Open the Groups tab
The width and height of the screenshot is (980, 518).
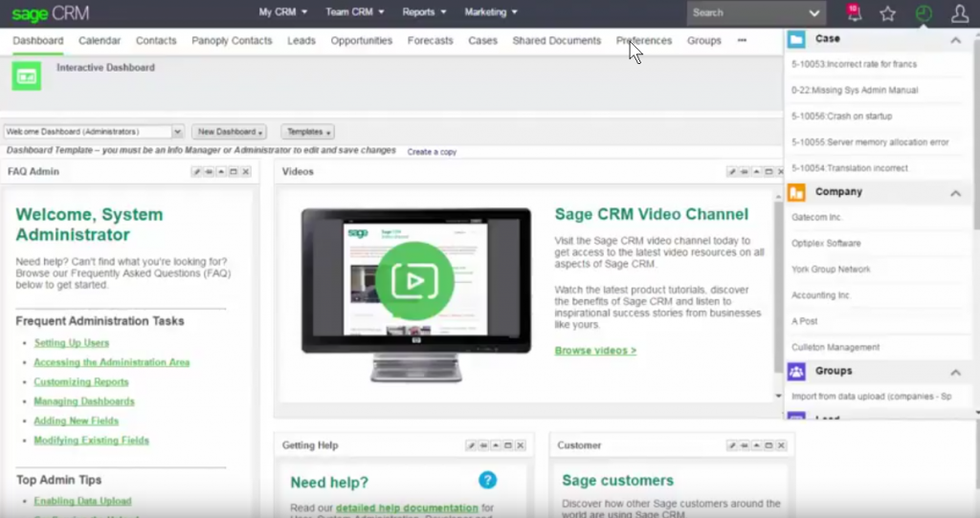pos(703,40)
